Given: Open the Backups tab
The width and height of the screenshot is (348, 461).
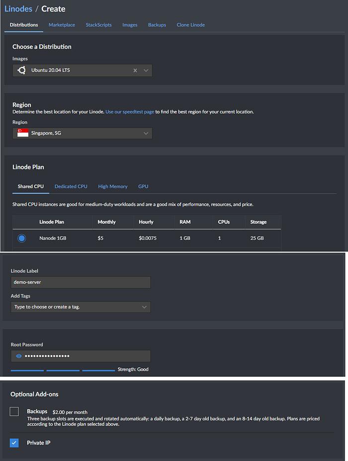Looking at the screenshot, I should pyautogui.click(x=157, y=25).
